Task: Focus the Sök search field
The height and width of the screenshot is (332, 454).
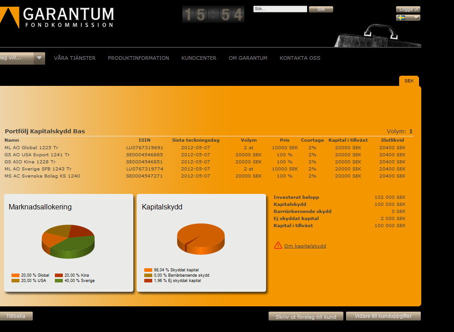Action: (x=280, y=9)
